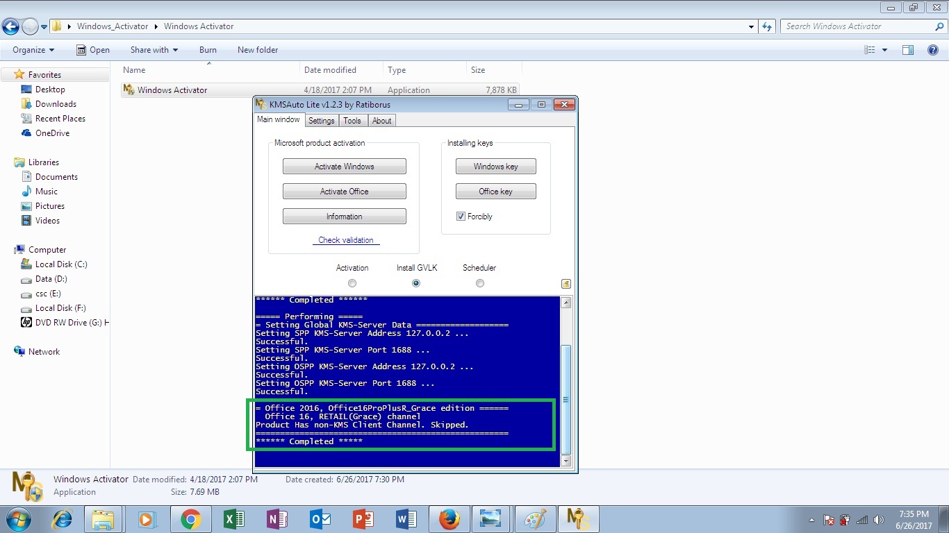
Task: Click the Explorer Forward navigation arrow
Action: (x=30, y=27)
